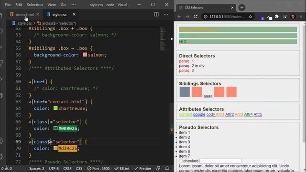Click style.css breadcrumb item

click(x=24, y=23)
